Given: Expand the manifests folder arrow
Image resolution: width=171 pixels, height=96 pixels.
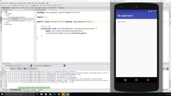Looking at the screenshot, I should pos(5,14).
